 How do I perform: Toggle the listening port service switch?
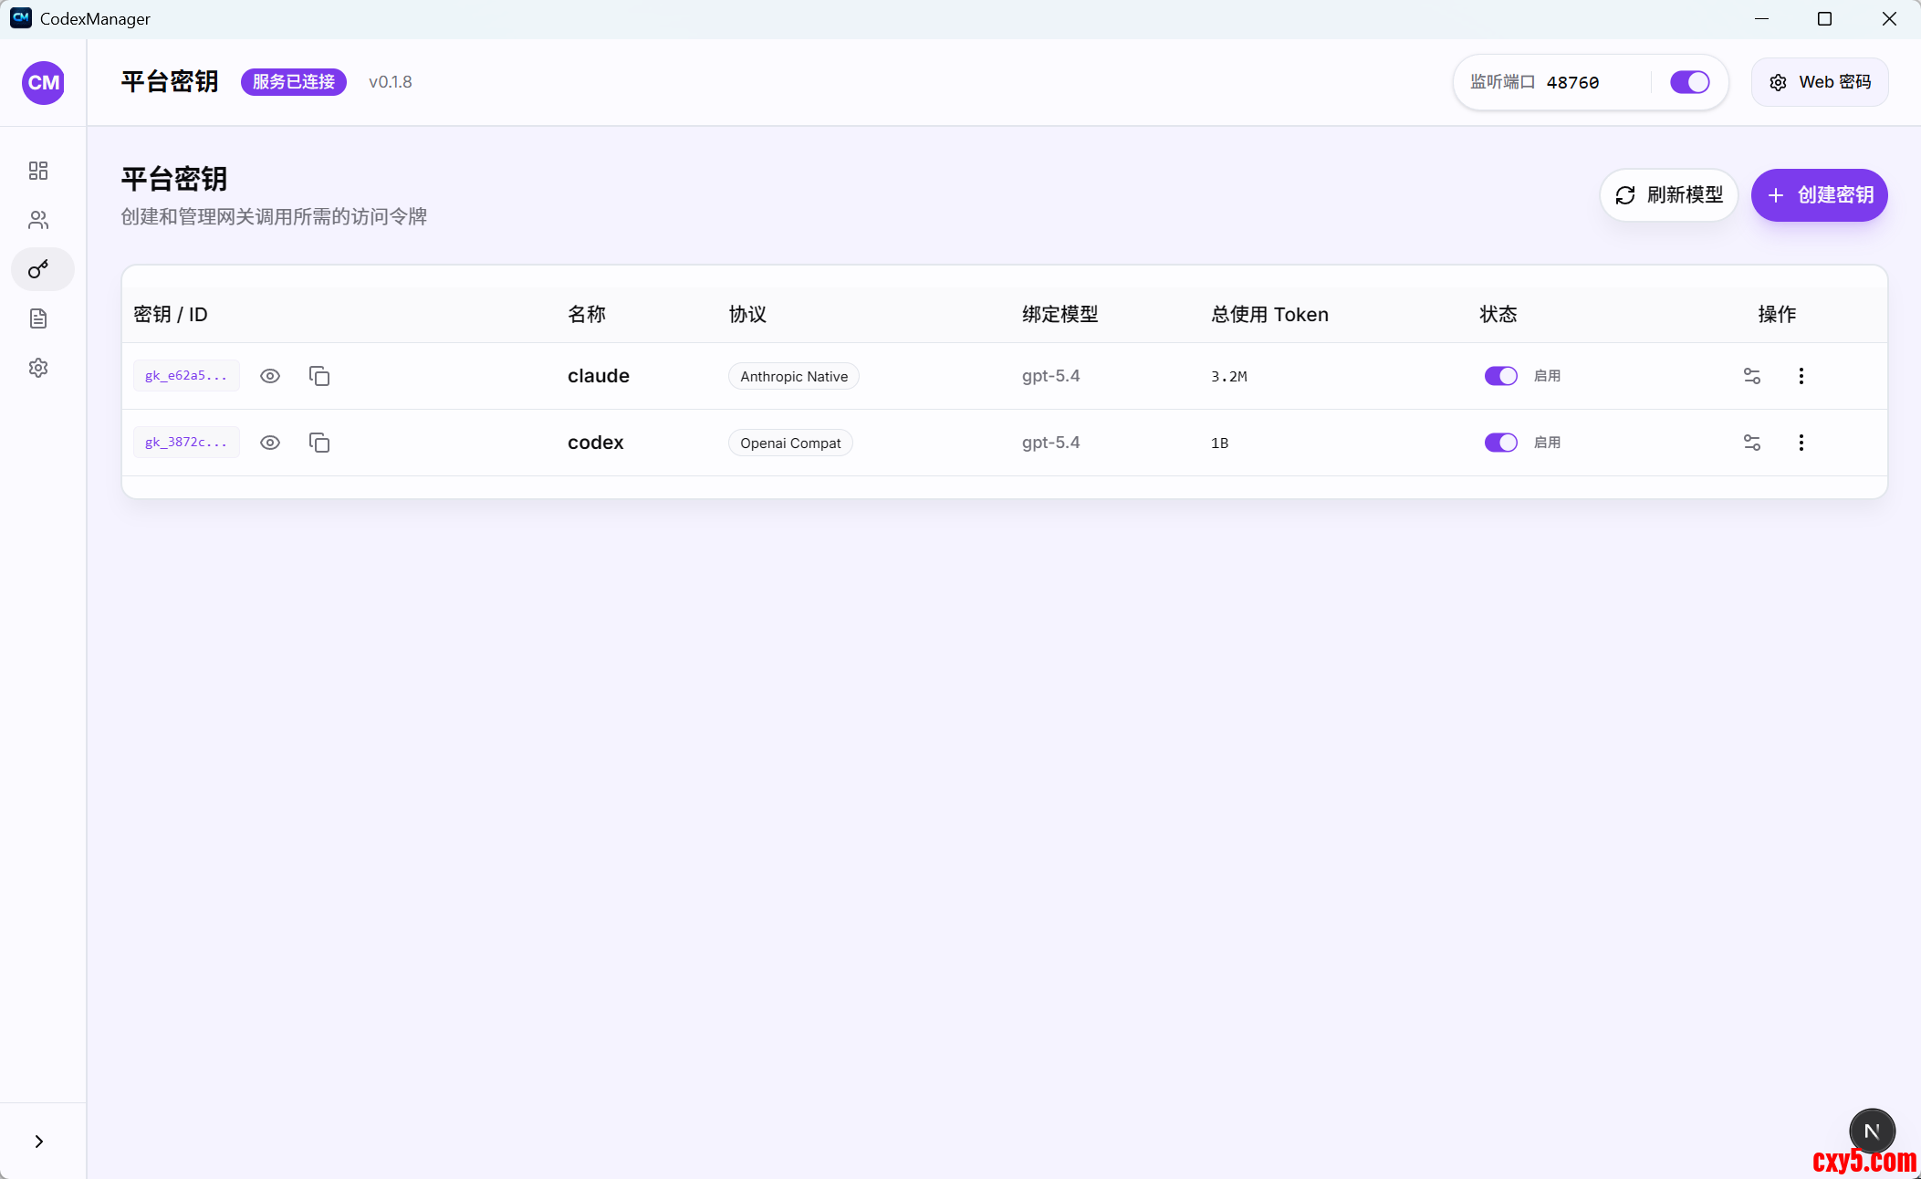(x=1689, y=82)
